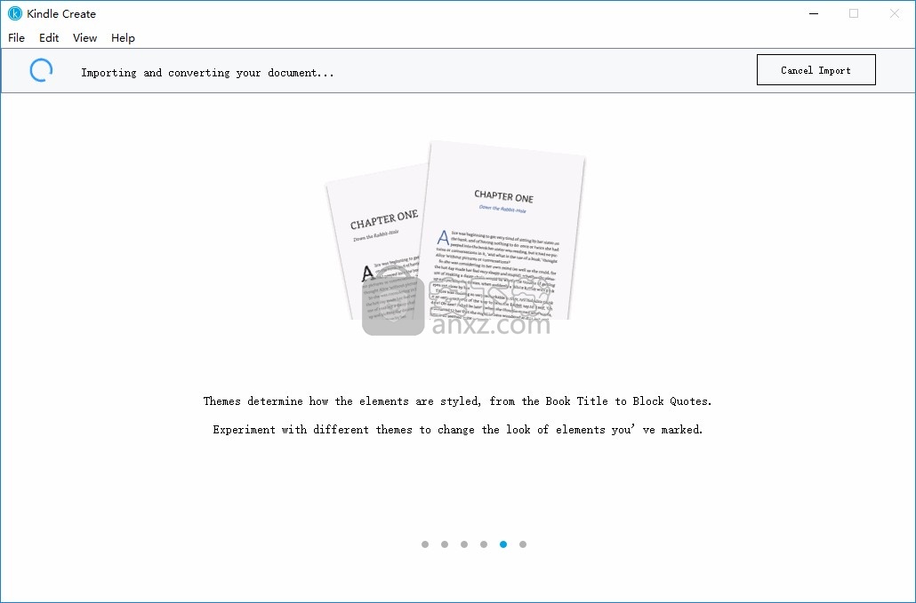Open the Help menu
Screen dimensions: 916x603
(x=123, y=38)
